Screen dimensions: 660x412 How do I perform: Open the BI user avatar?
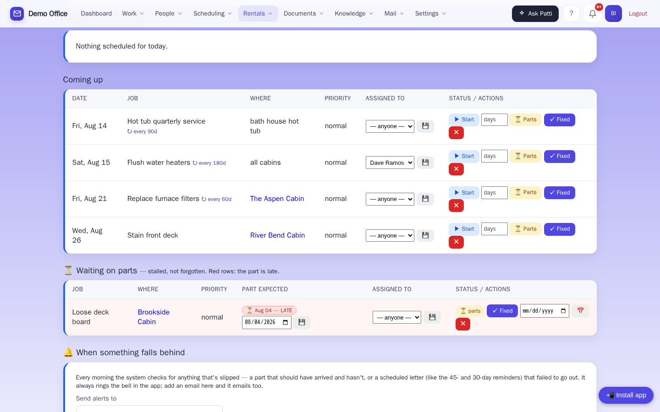(x=613, y=14)
